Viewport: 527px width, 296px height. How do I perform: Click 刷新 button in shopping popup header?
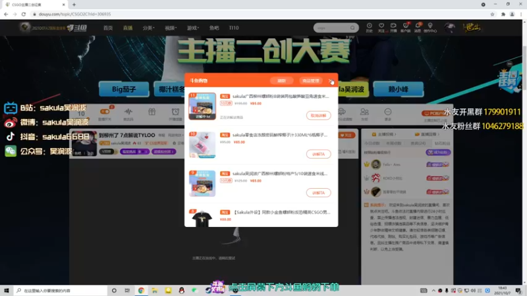[282, 81]
